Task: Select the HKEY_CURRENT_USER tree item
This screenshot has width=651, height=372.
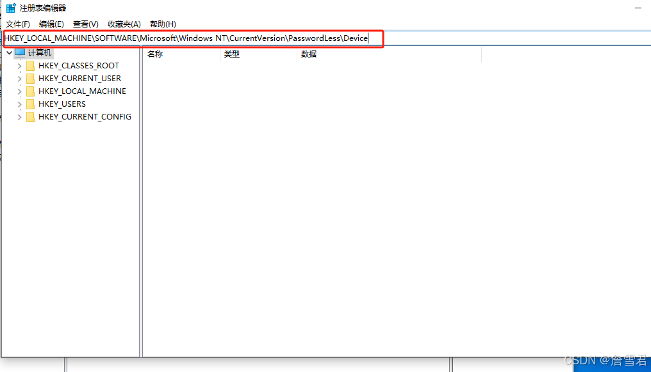Action: click(80, 78)
